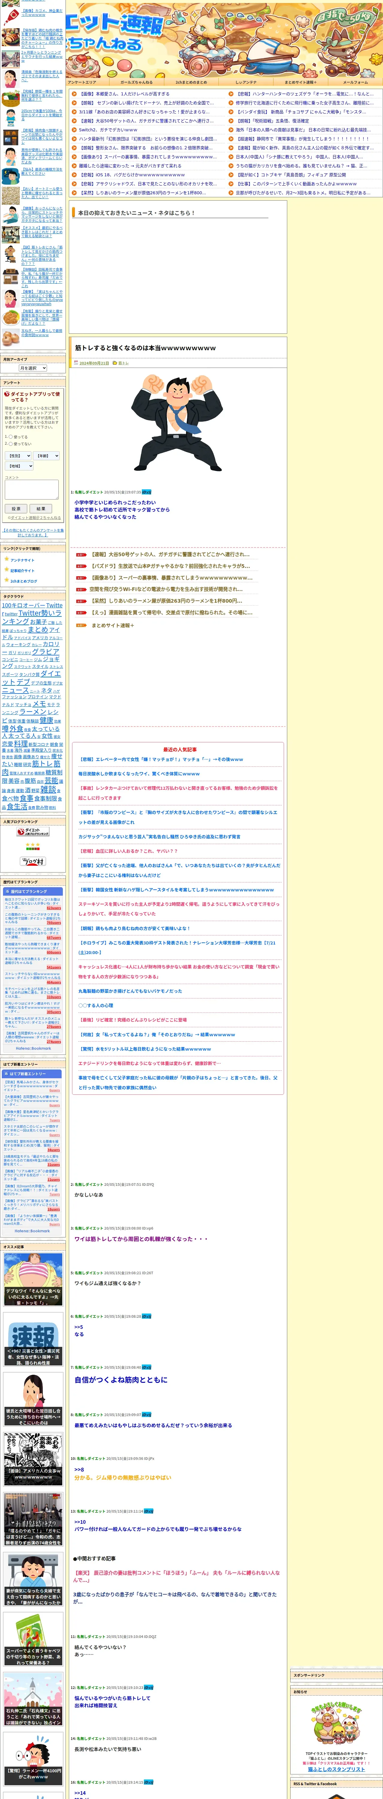Click the ID badge on comment 1

(146, 492)
